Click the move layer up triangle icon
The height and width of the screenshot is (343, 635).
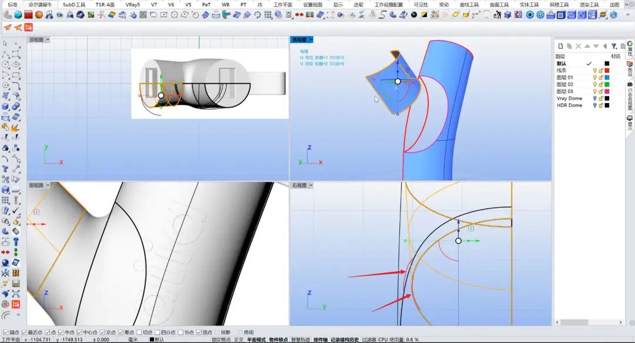coord(587,46)
